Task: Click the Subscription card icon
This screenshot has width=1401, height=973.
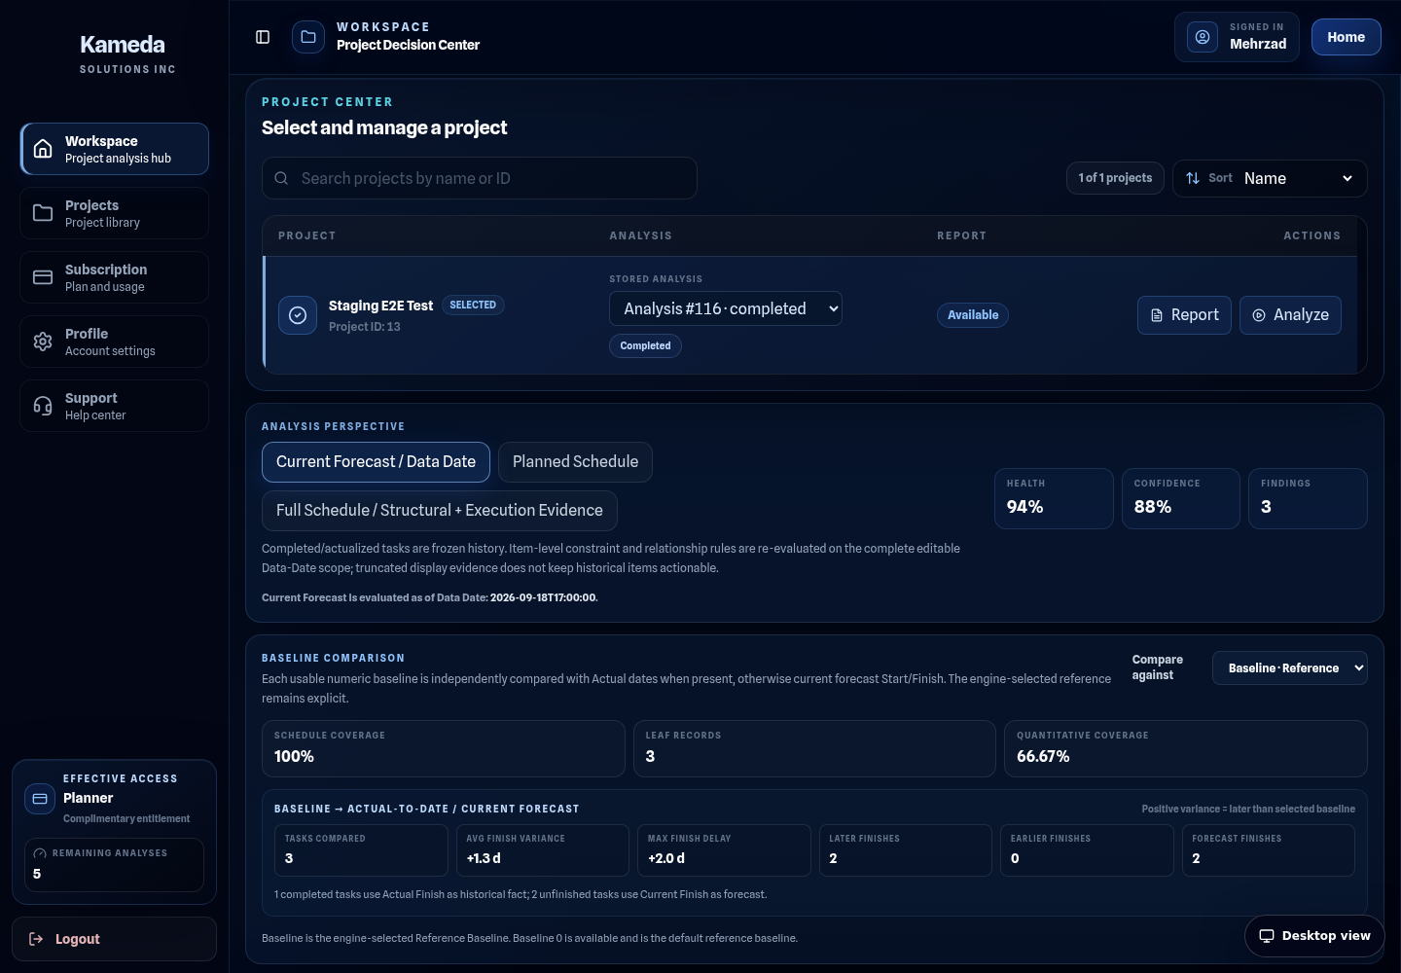Action: (43, 277)
